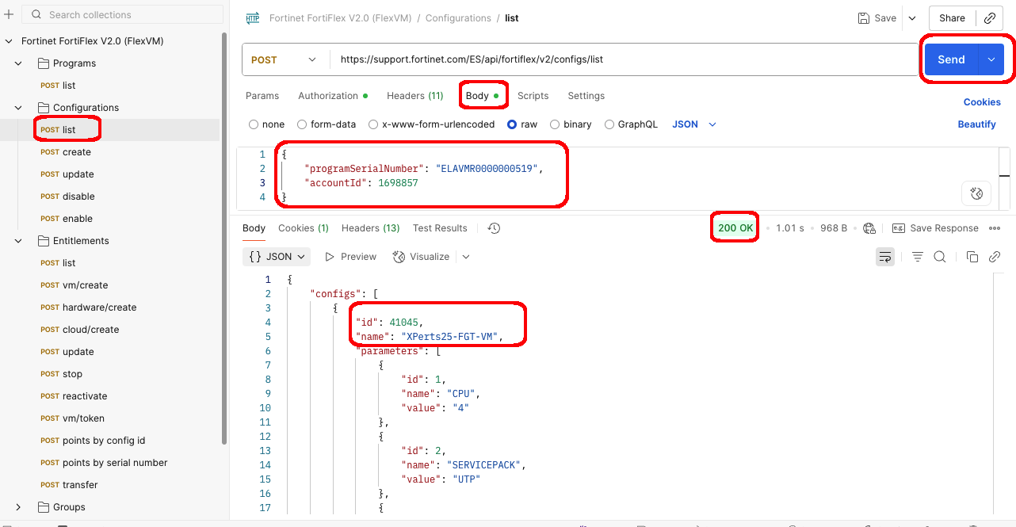
Task: Click the Beautify link
Action: (x=976, y=124)
